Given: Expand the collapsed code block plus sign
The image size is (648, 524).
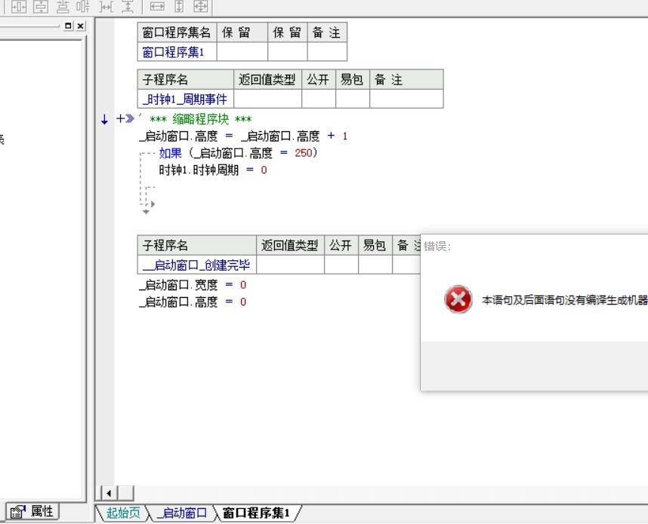Looking at the screenshot, I should [x=120, y=119].
